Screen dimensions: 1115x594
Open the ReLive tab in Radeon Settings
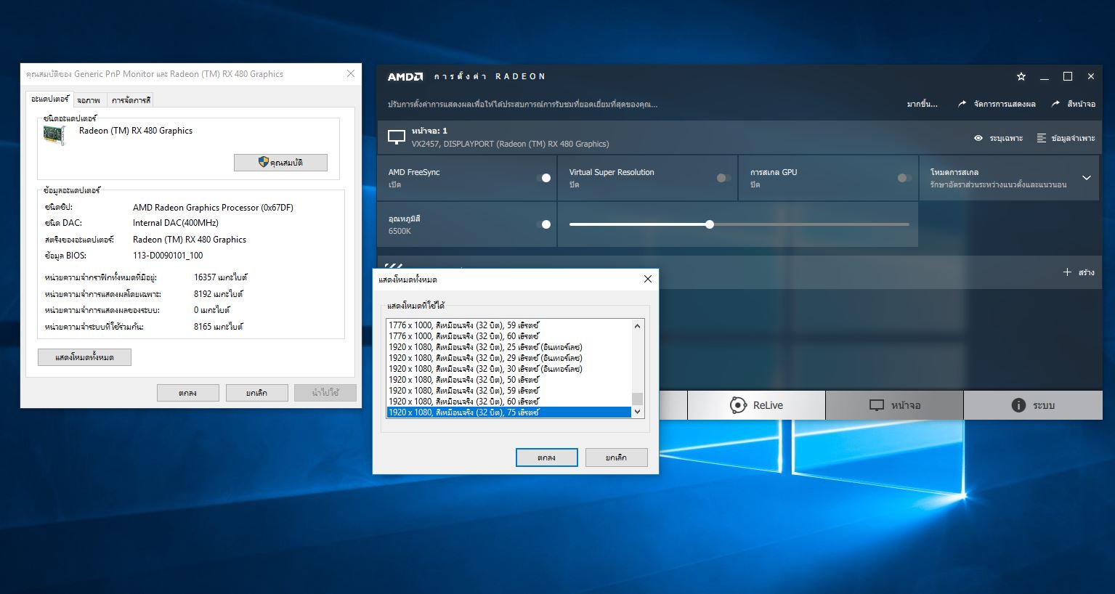click(x=756, y=405)
